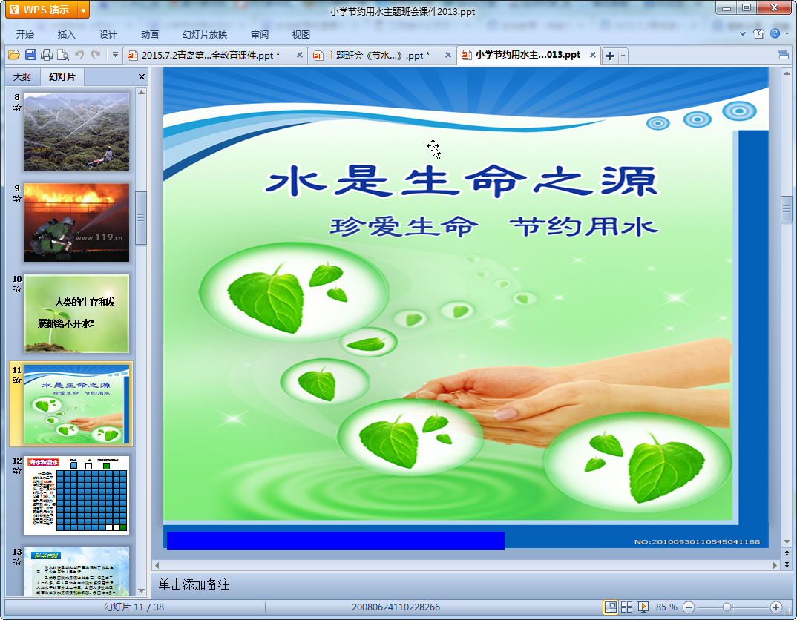The image size is (797, 620).
Task: Click the 85 % zoom level
Action: pyautogui.click(x=666, y=607)
